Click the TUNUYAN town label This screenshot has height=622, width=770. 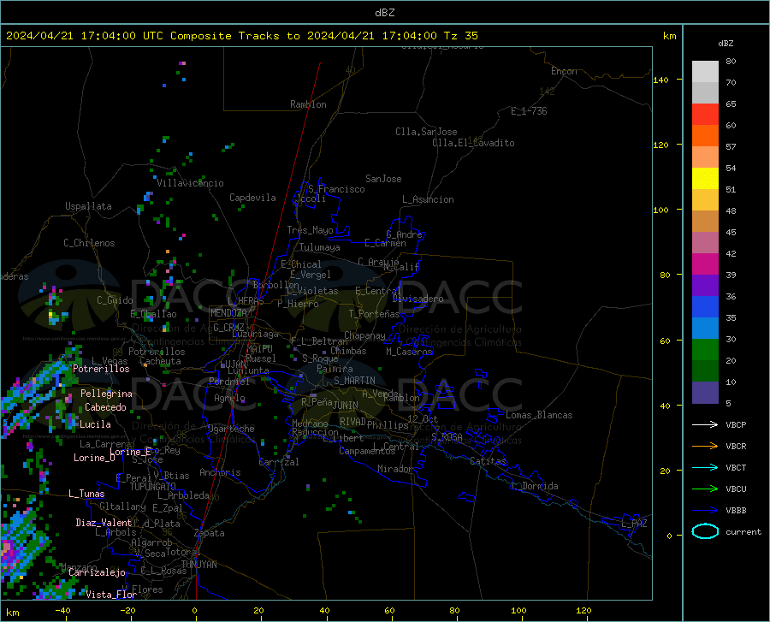(x=198, y=565)
